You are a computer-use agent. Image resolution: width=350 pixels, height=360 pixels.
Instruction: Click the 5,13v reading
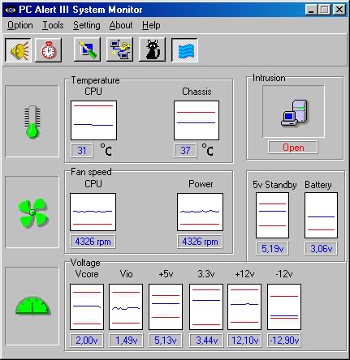click(166, 340)
